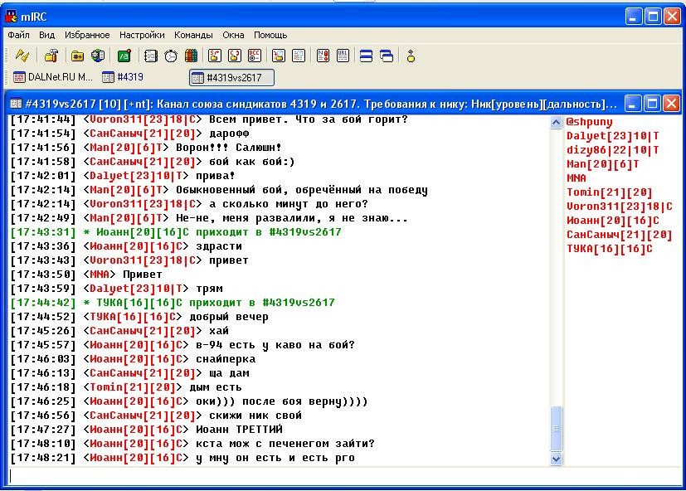The height and width of the screenshot is (491, 686).
Task: Select Man[20][6]T in the nick list
Action: click(x=602, y=163)
